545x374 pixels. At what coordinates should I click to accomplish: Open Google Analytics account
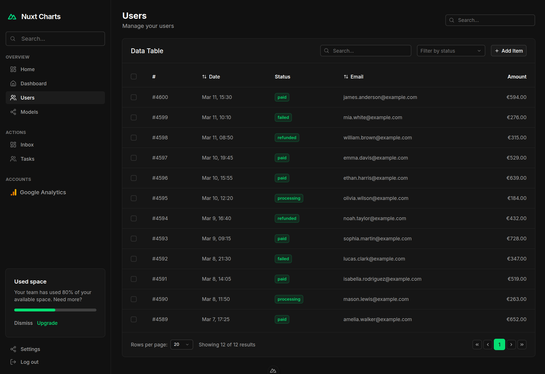55,192
